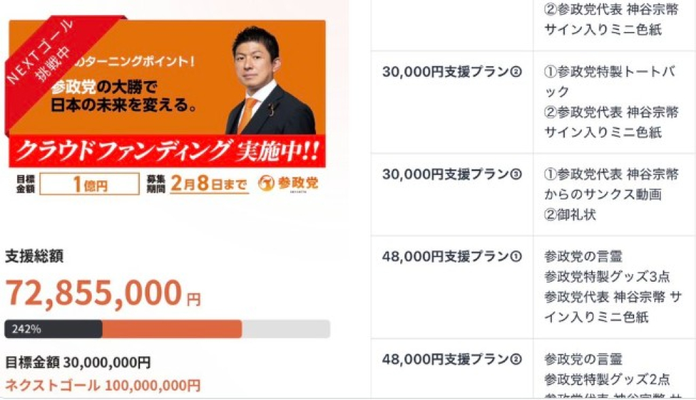The height and width of the screenshot is (400, 696).
Task: Choose the 48,000円支援プラン① plan
Action: click(x=452, y=256)
